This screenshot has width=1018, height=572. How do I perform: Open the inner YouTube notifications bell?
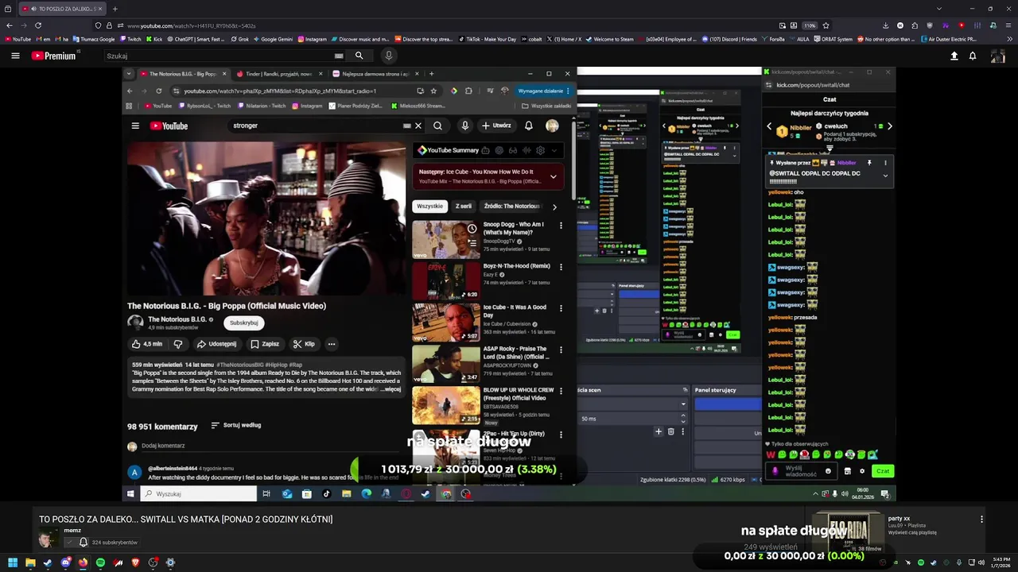coord(529,126)
